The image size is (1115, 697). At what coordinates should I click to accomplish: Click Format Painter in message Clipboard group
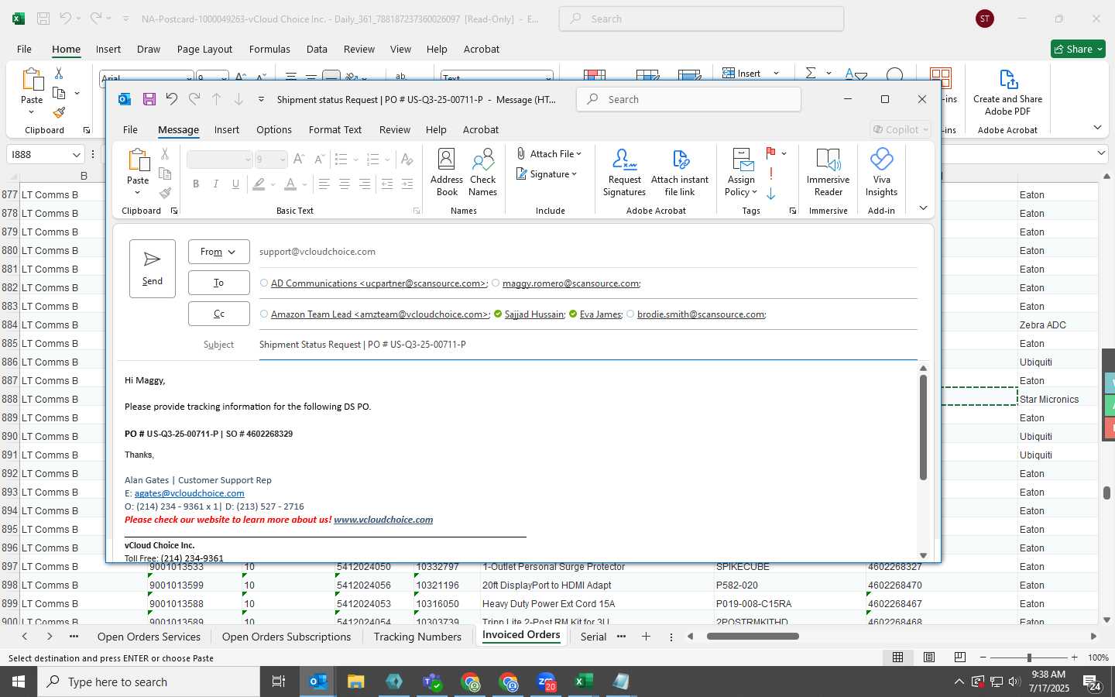(x=165, y=193)
